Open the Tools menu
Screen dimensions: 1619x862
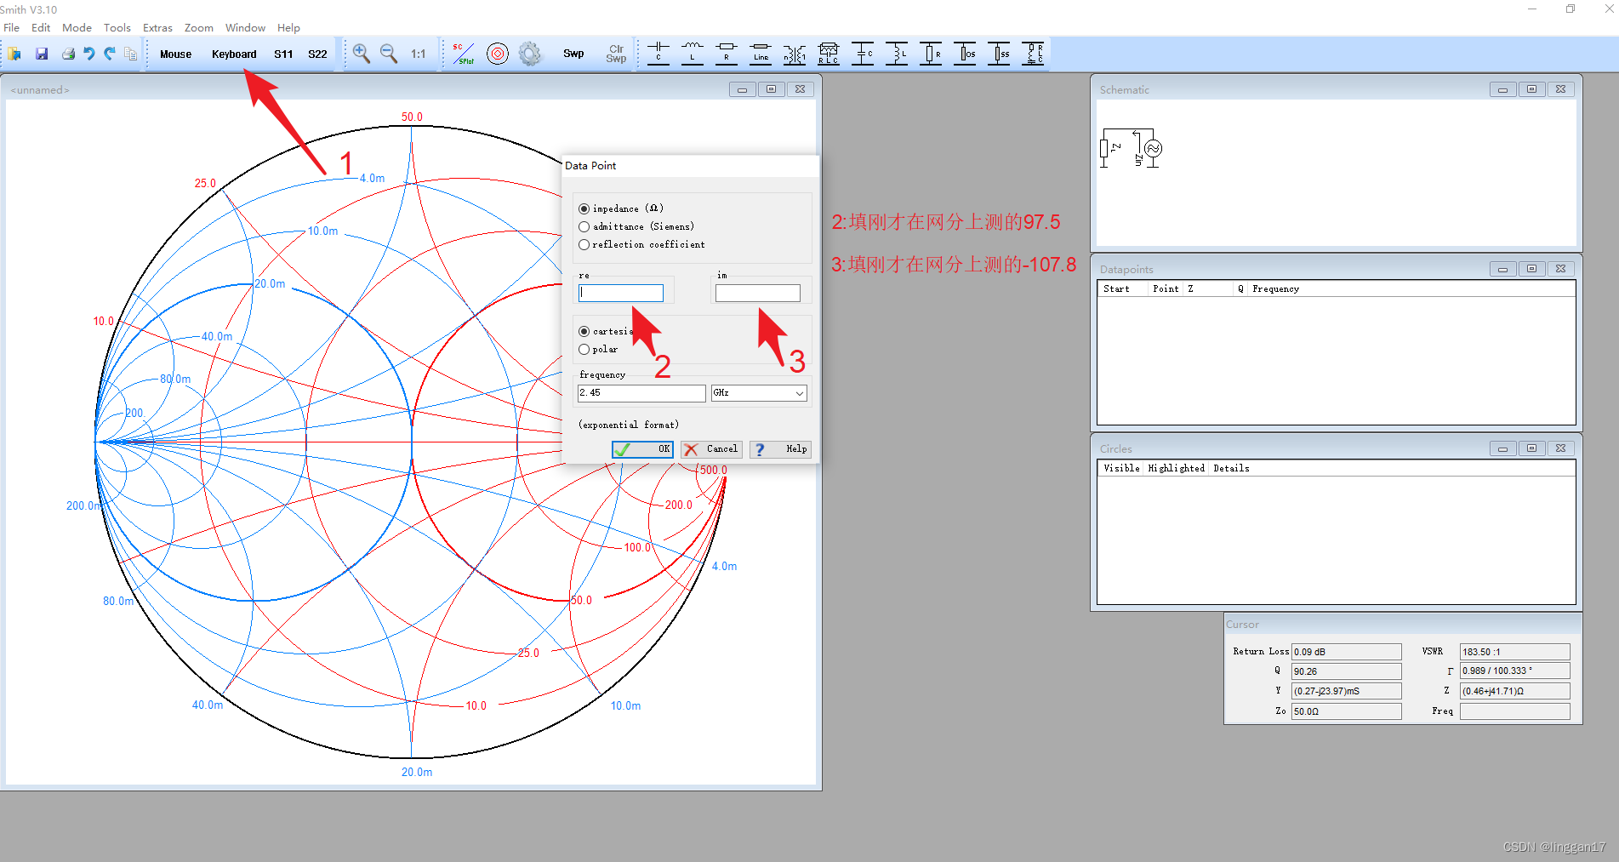(117, 28)
